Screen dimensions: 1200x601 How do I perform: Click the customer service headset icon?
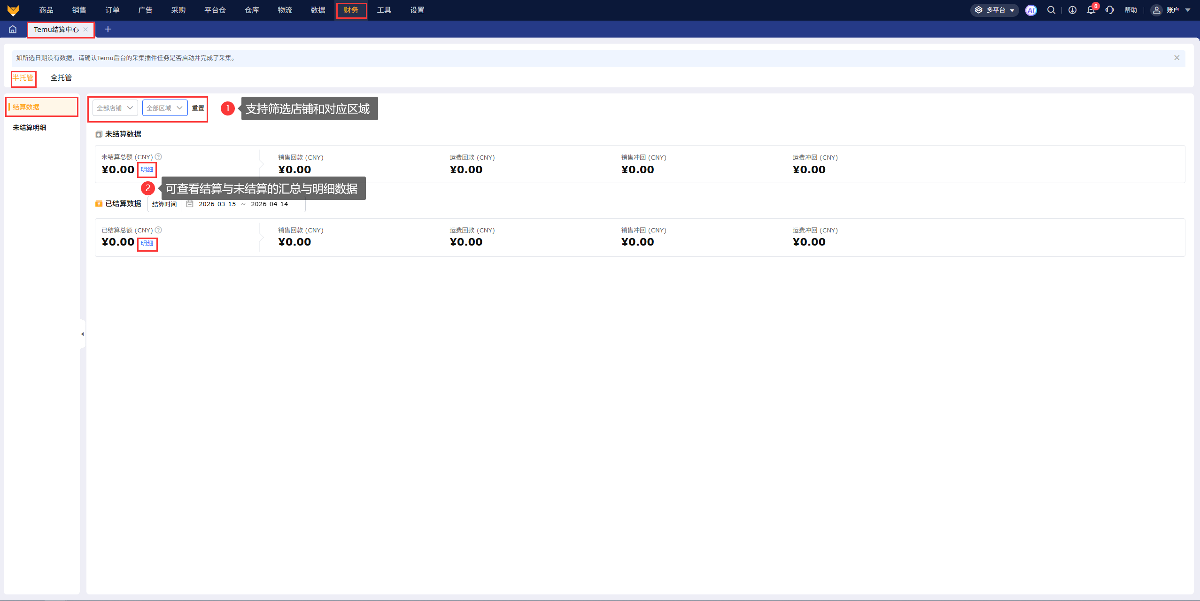coord(1109,10)
